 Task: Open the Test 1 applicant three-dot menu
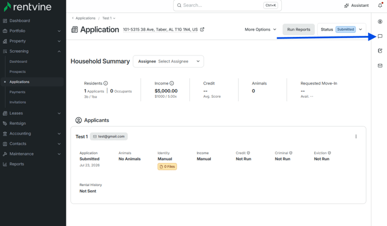(356, 136)
